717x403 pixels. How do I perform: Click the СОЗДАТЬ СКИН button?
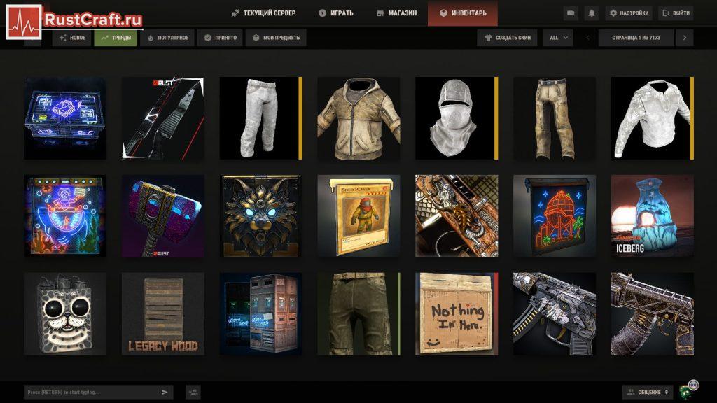pos(508,38)
